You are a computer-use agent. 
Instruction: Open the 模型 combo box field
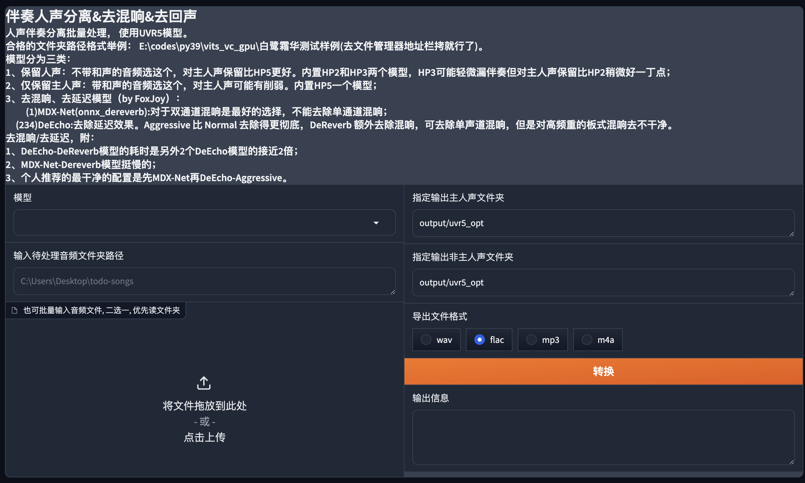(194, 223)
